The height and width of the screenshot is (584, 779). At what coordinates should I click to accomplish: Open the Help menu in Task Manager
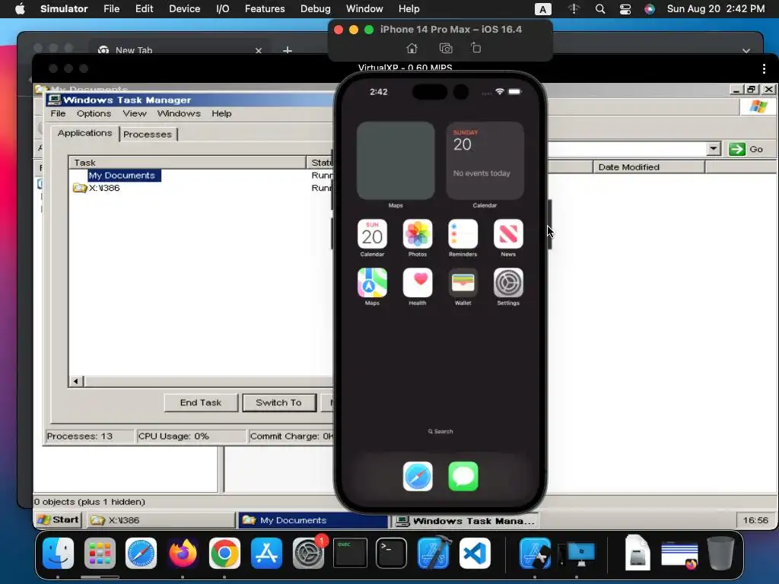(x=221, y=114)
